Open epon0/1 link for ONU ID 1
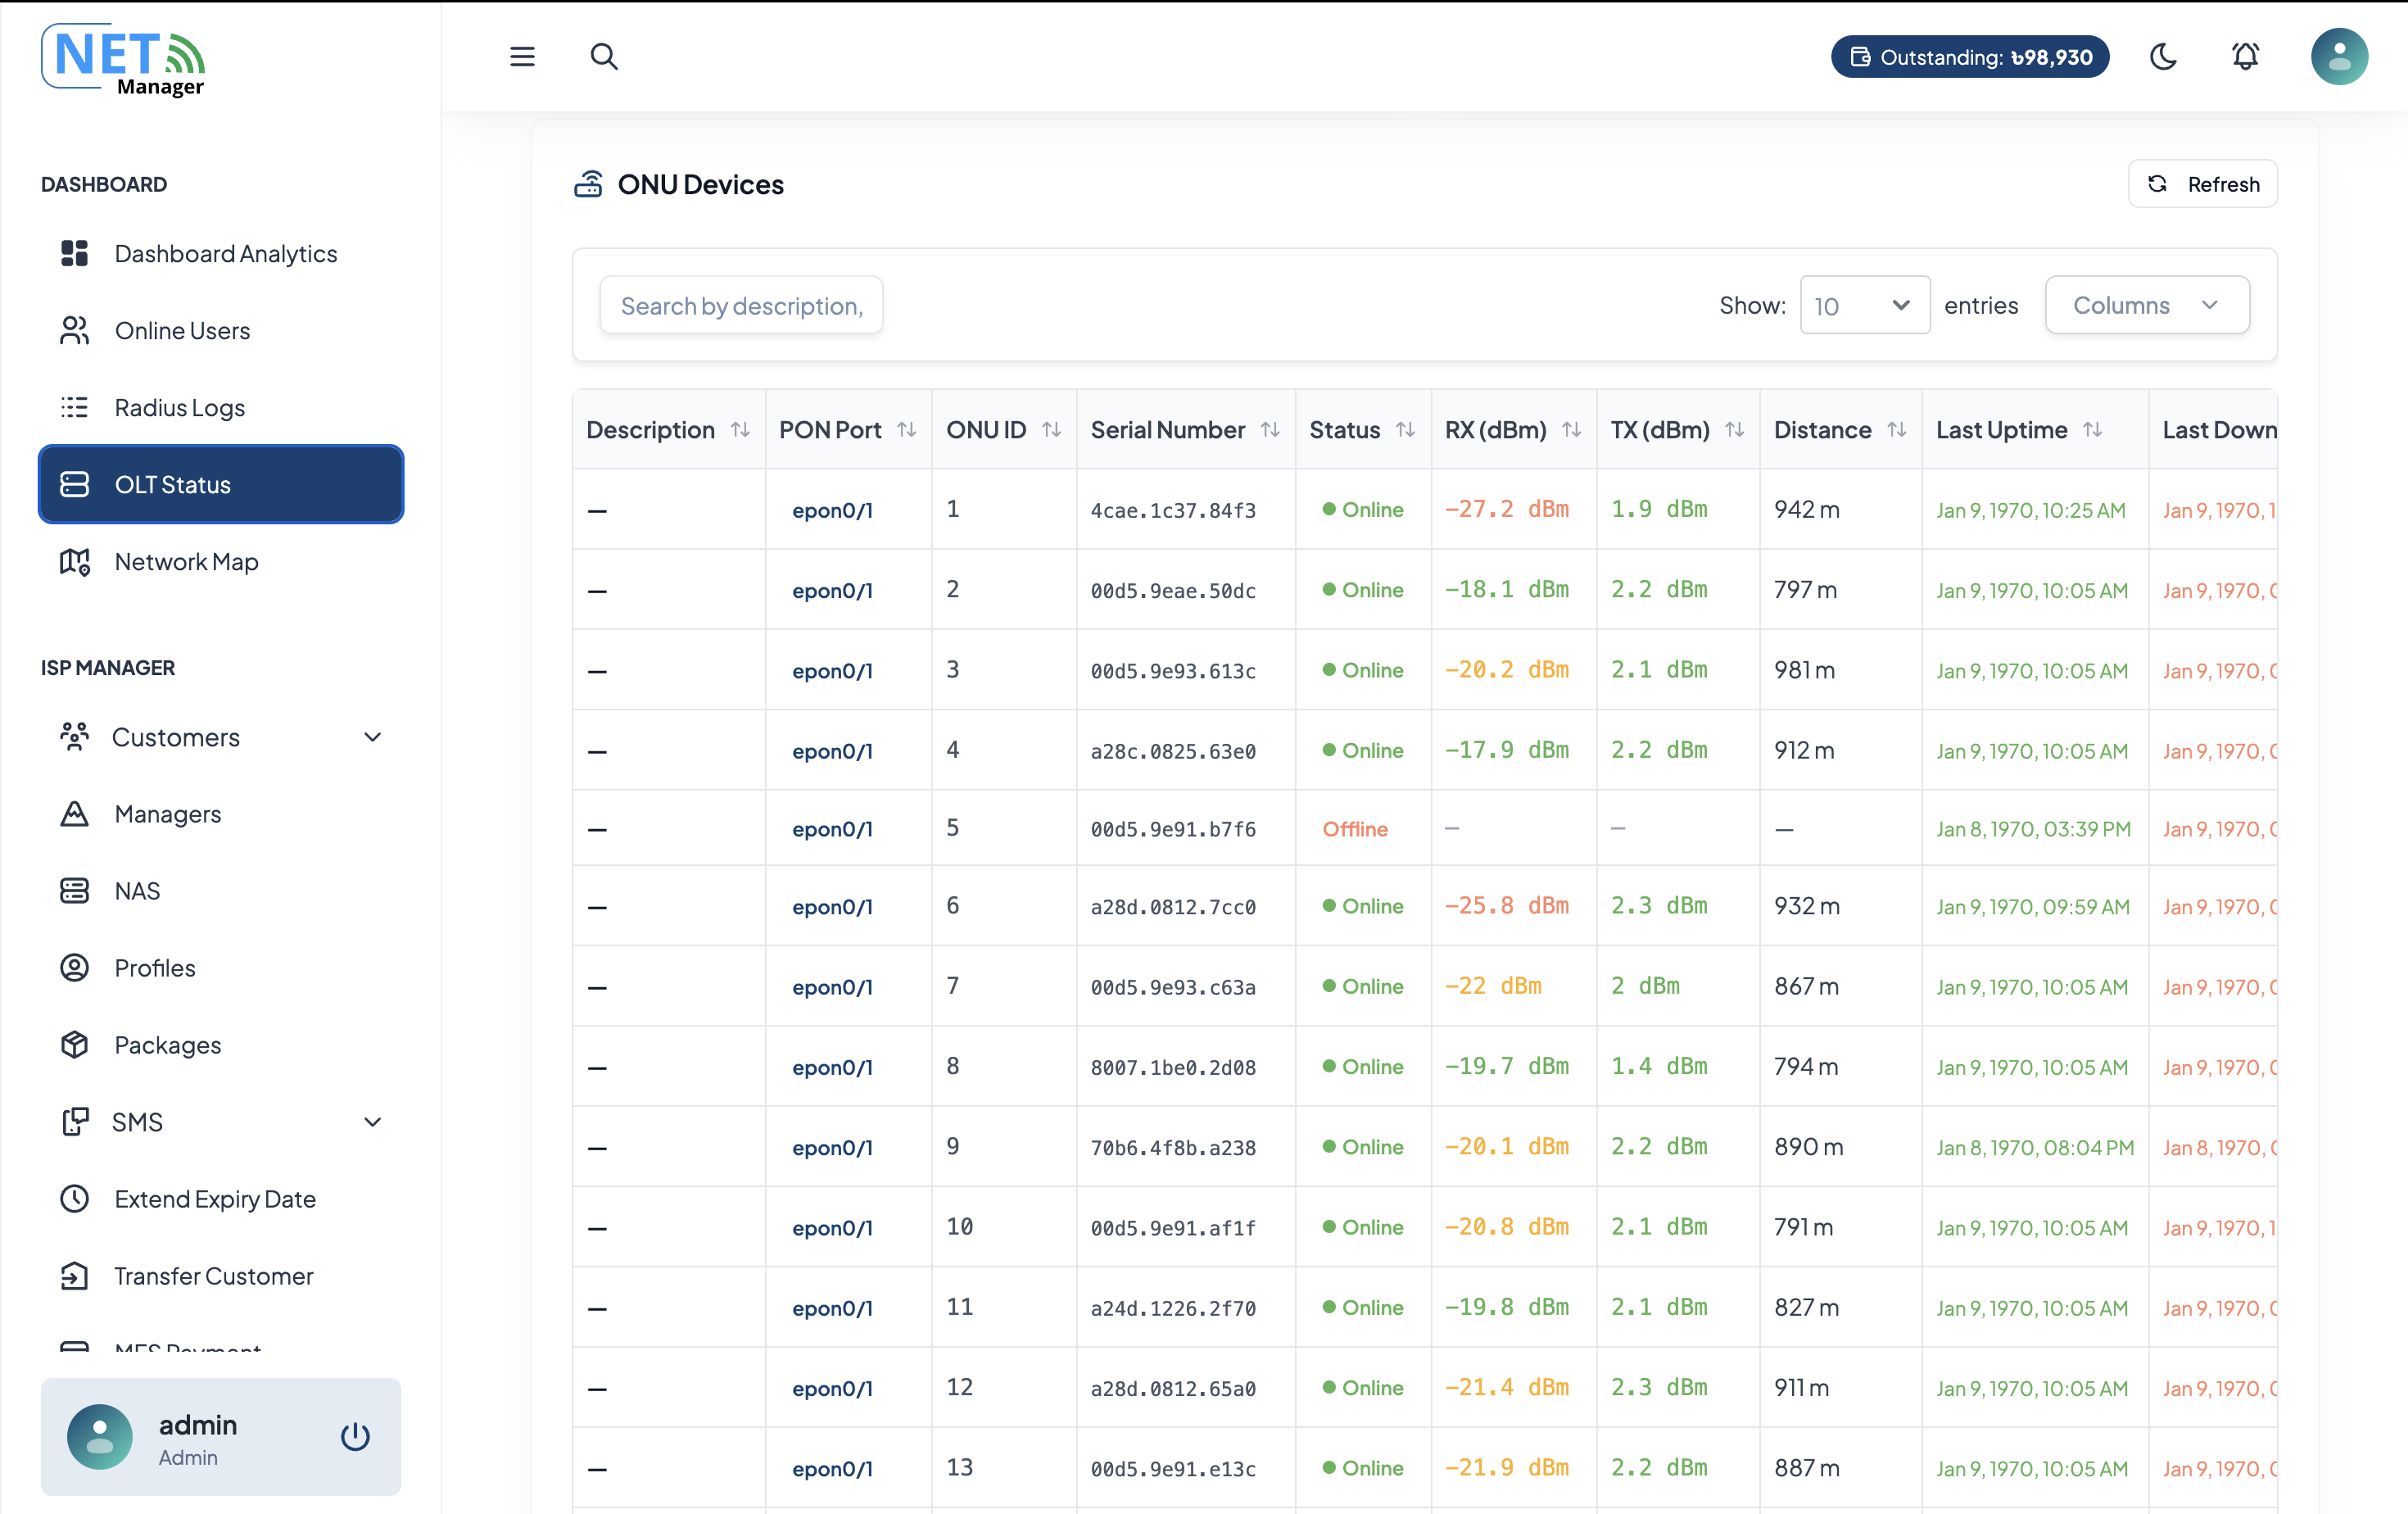 click(832, 510)
